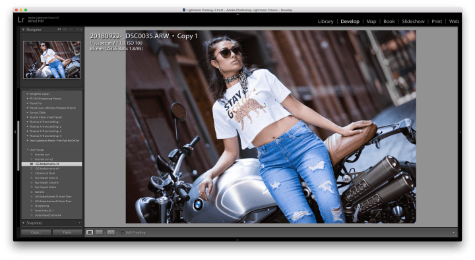475x260 pixels.
Task: Toggle filmstrip via bottom edge arrow
Action: (237, 240)
